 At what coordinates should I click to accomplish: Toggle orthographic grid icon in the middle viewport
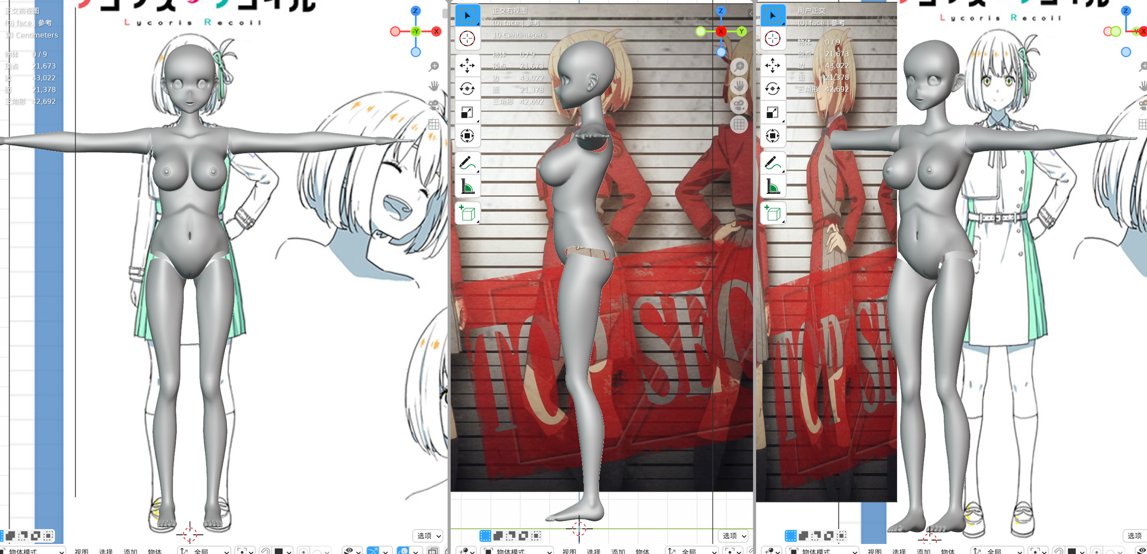coord(739,124)
